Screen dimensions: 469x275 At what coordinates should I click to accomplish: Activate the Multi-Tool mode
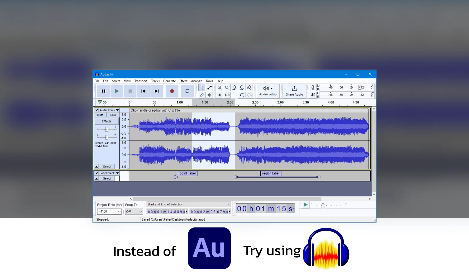tap(209, 95)
